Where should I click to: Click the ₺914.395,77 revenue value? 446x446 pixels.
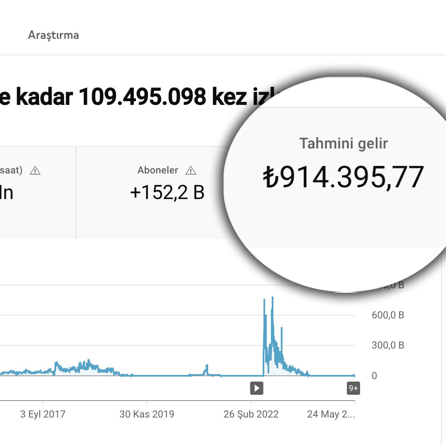(x=343, y=177)
